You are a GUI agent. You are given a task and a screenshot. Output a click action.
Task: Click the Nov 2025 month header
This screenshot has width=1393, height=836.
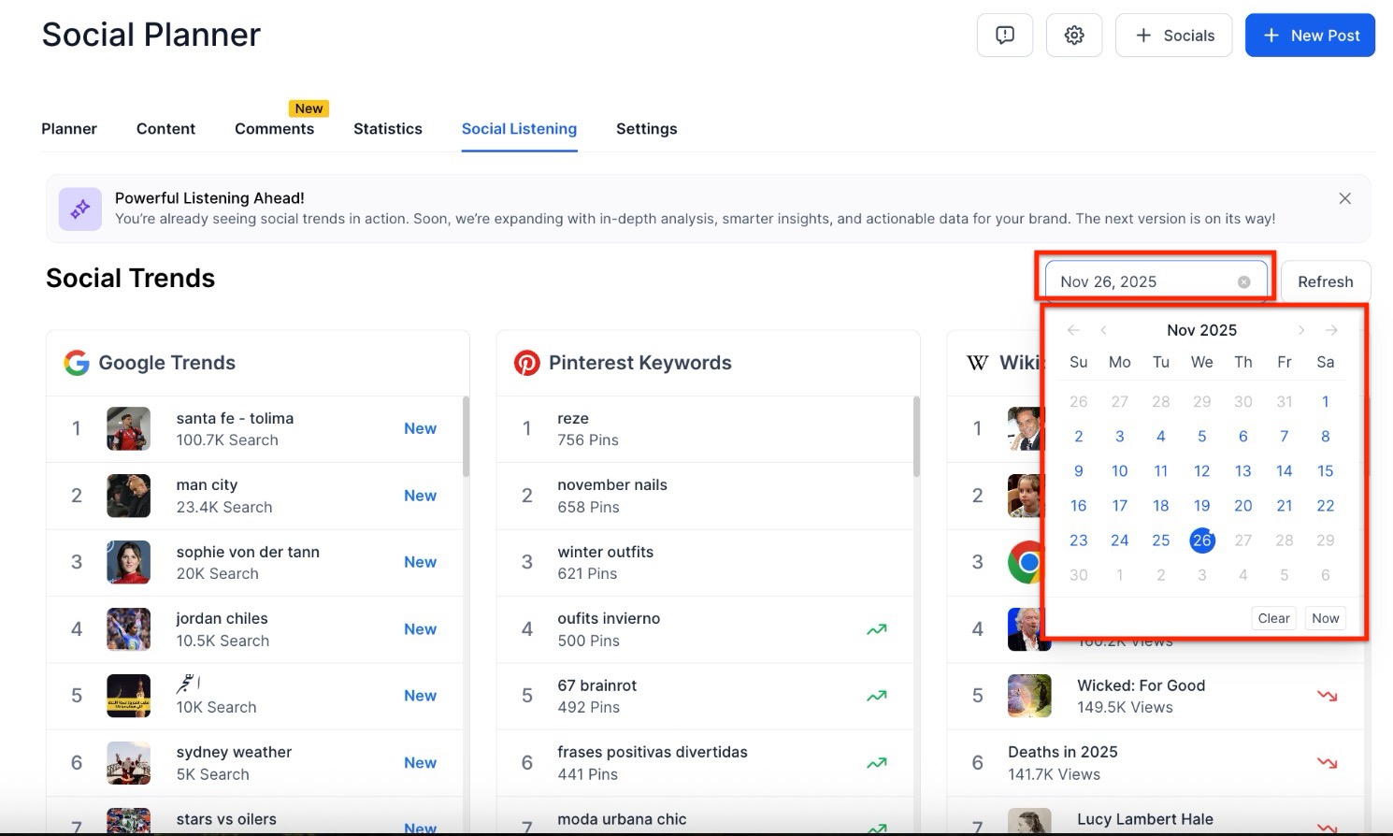(x=1201, y=330)
